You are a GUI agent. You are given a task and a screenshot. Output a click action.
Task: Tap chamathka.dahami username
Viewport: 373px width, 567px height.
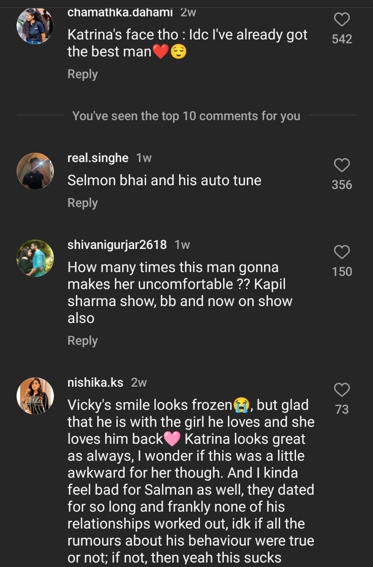pyautogui.click(x=120, y=12)
